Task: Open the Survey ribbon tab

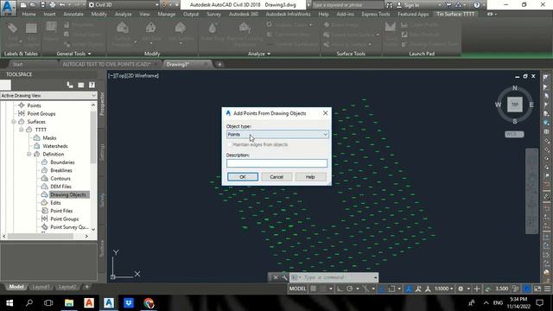Action: [213, 14]
